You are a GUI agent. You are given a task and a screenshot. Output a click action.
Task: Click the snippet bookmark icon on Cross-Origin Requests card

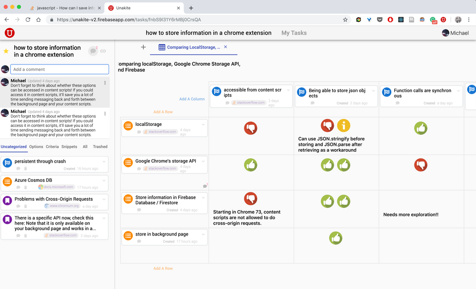[x=7, y=199]
